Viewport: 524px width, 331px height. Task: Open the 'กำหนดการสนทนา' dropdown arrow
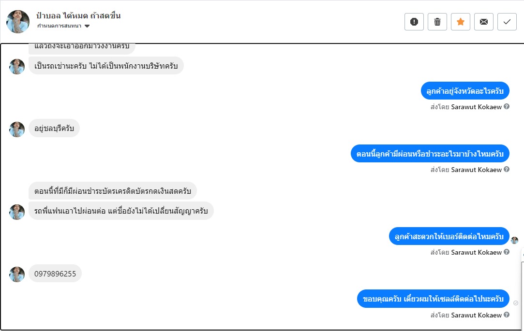87,26
